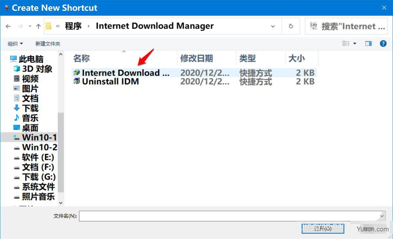Expand the address bar history dropdown

coord(273,26)
